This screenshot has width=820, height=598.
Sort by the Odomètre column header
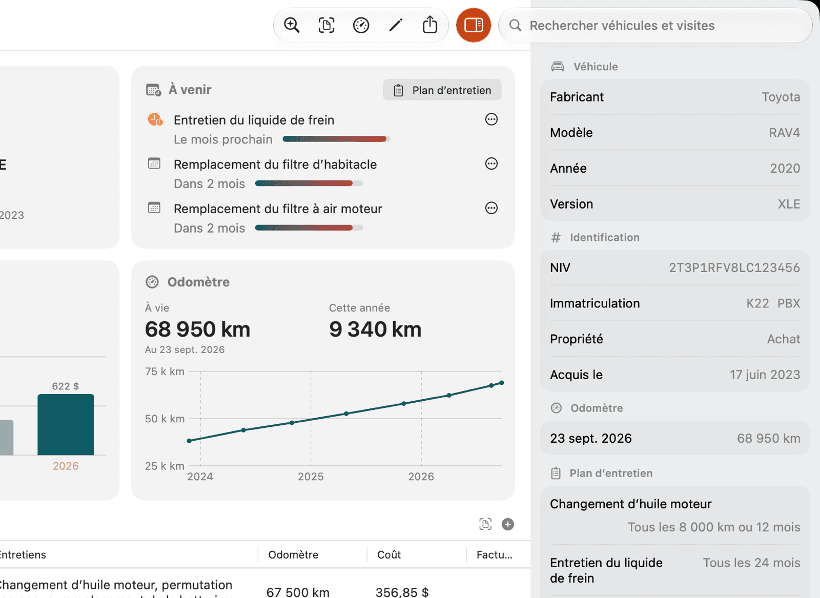[x=293, y=554]
